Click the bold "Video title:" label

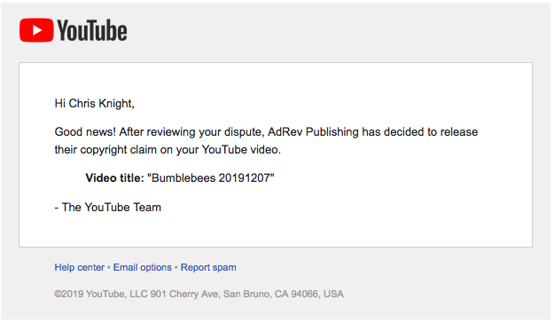pyautogui.click(x=115, y=177)
